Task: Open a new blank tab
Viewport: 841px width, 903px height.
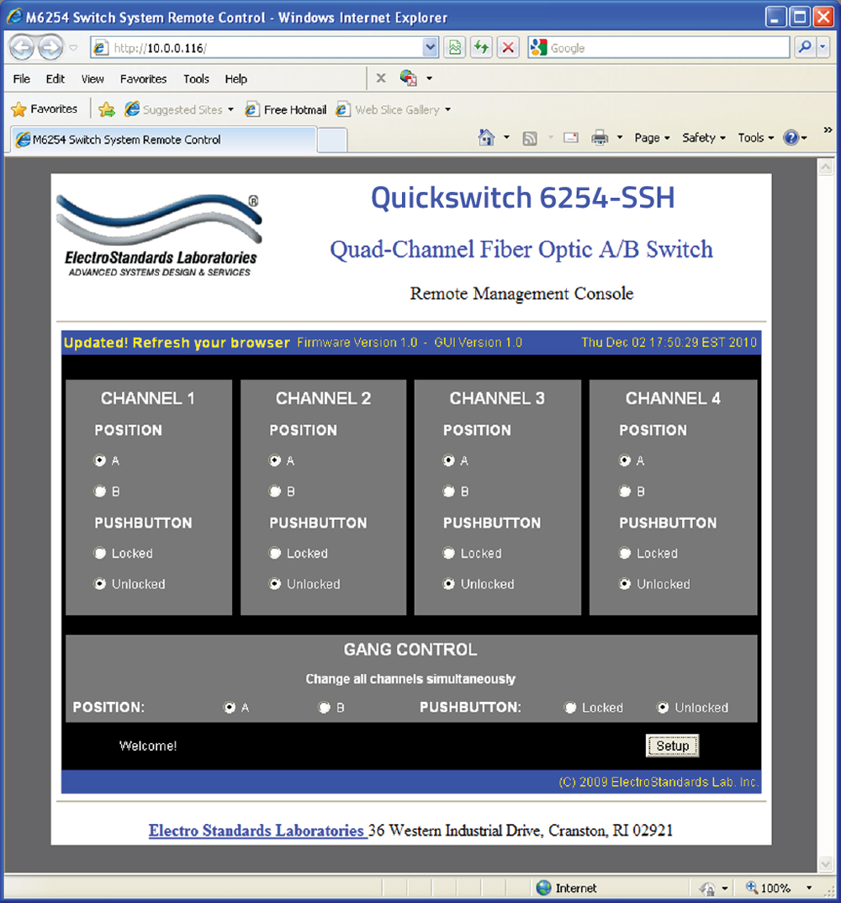Action: pyautogui.click(x=331, y=141)
